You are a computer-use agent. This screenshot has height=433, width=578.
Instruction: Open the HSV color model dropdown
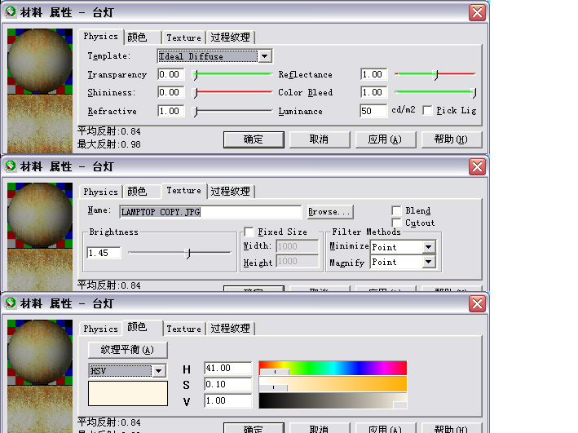pyautogui.click(x=158, y=371)
